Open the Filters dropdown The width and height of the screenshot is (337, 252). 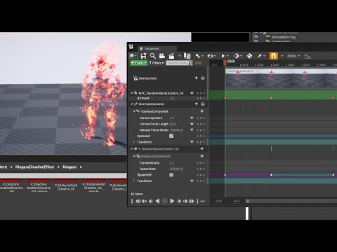tap(157, 63)
